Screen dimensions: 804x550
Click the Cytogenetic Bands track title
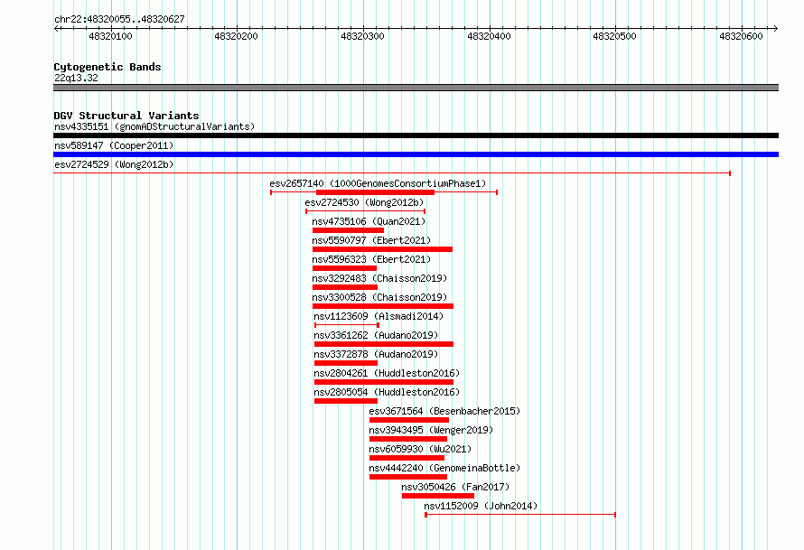(108, 67)
